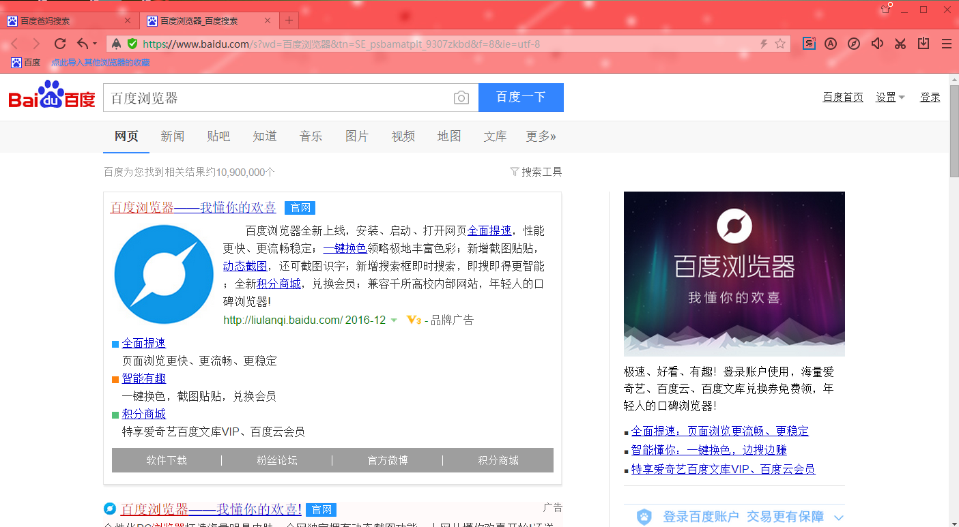Screen dimensions: 959x527
Task: Switch to the 图片 tab
Action: 357,136
